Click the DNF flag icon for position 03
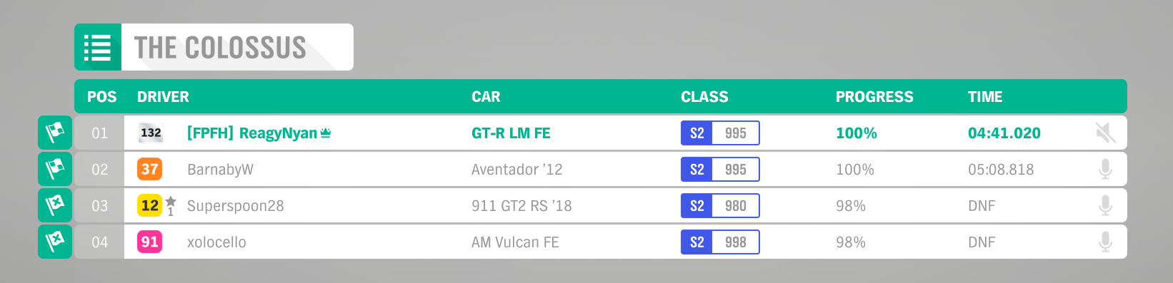Viewport: 1173px width, 283px height. (x=55, y=205)
